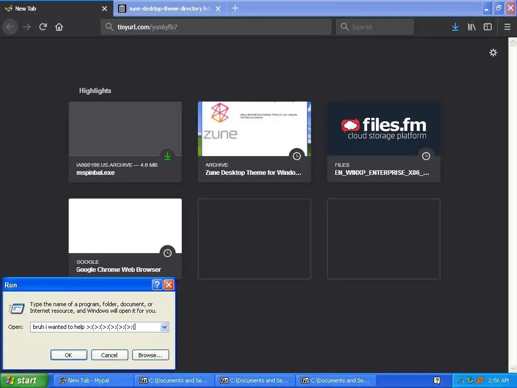The width and height of the screenshot is (517, 388).
Task: Reload the current page
Action: (x=43, y=27)
